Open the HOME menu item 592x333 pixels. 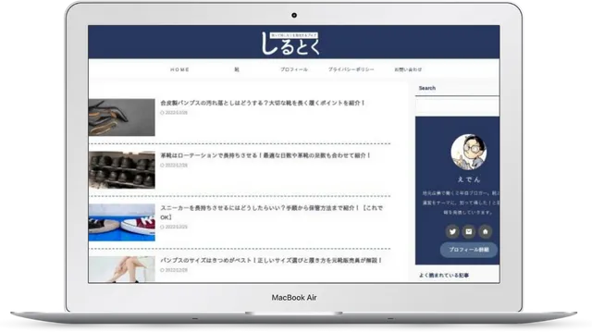[179, 69]
